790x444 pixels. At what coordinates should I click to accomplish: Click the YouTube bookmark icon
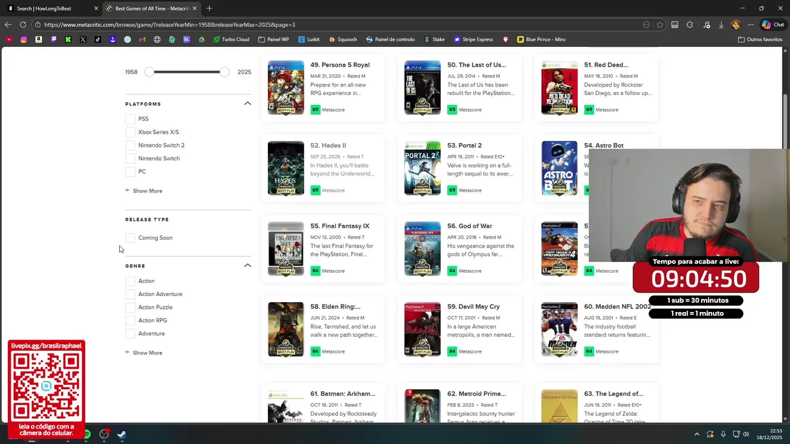pyautogui.click(x=9, y=39)
